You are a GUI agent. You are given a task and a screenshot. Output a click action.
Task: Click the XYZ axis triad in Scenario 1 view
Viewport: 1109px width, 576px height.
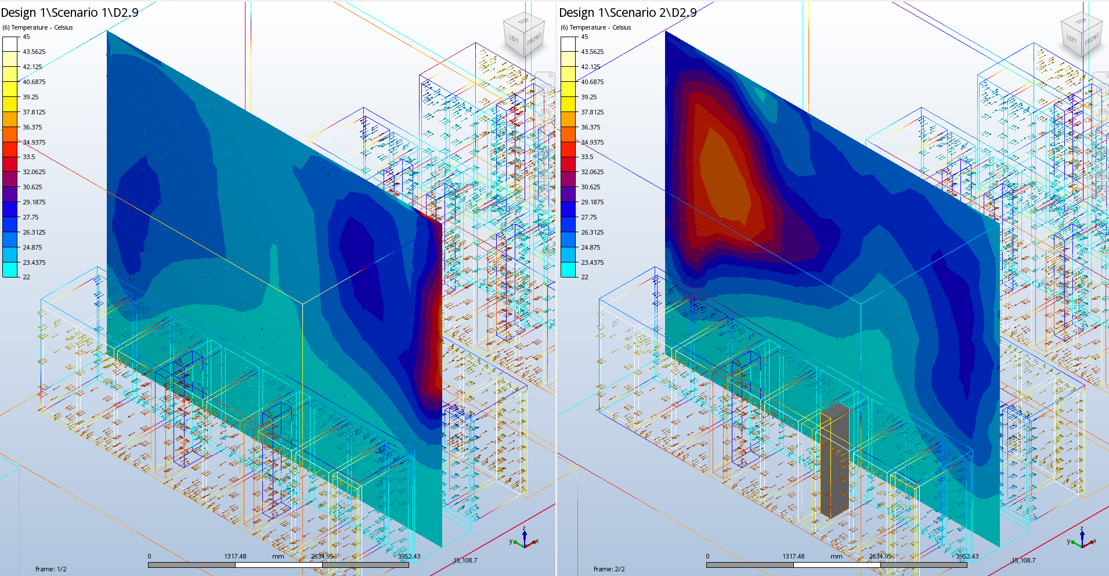(x=525, y=539)
